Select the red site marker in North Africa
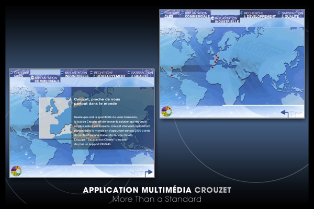Screen dimensions: 314x209 point(212,67)
